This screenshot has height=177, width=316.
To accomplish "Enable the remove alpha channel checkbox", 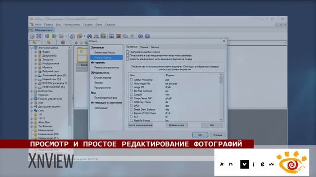I will coord(127,59).
